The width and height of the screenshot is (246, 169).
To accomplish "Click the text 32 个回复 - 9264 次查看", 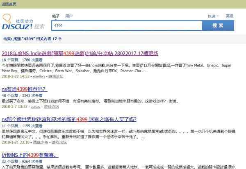I will [x=22, y=162].
